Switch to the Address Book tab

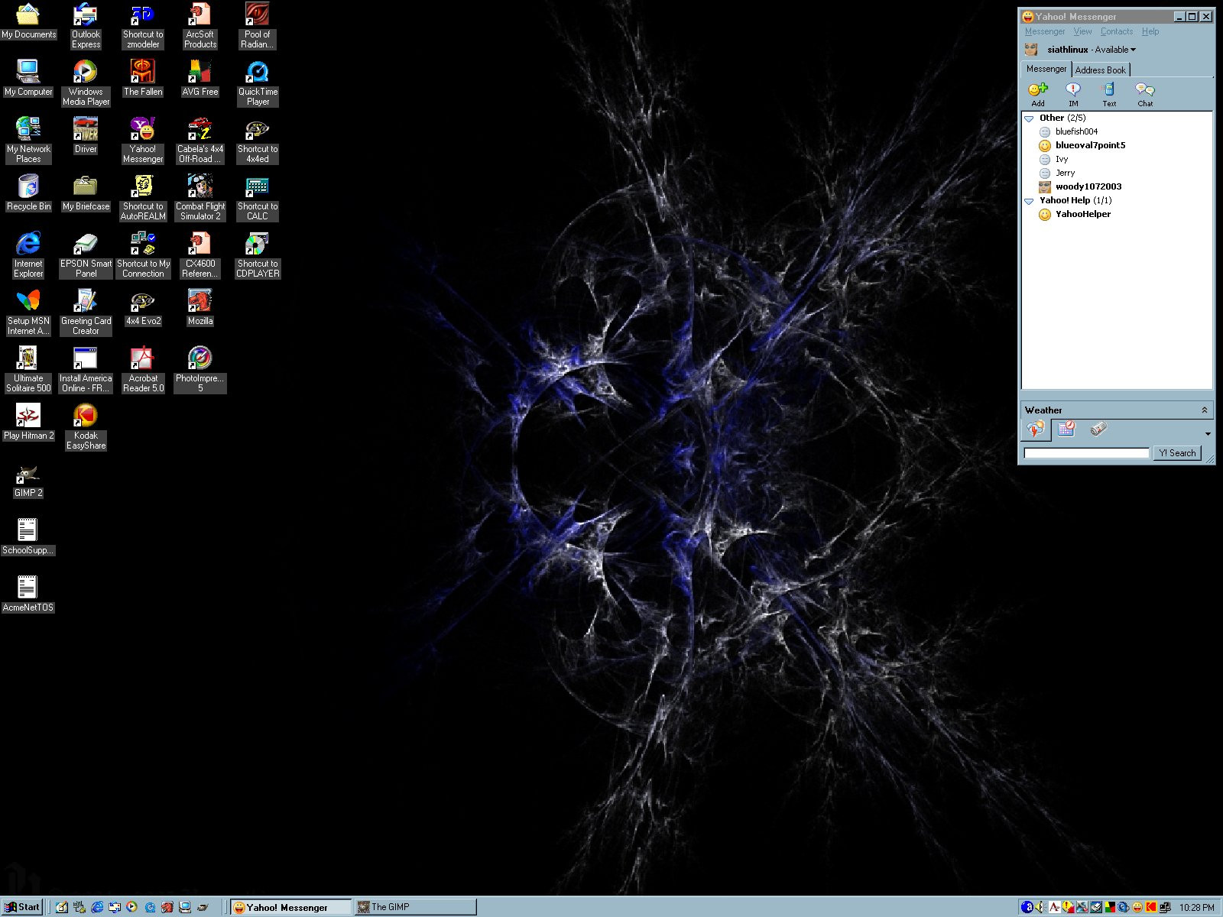click(1101, 70)
